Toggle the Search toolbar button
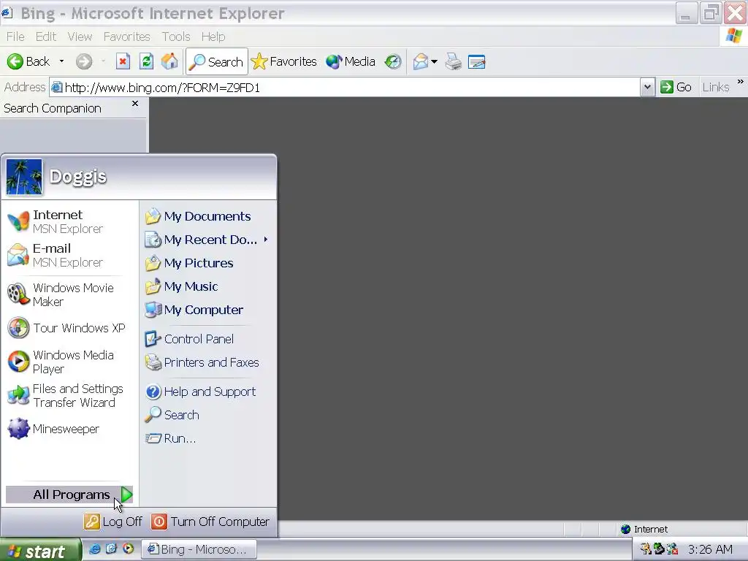748x561 pixels. 217,61
